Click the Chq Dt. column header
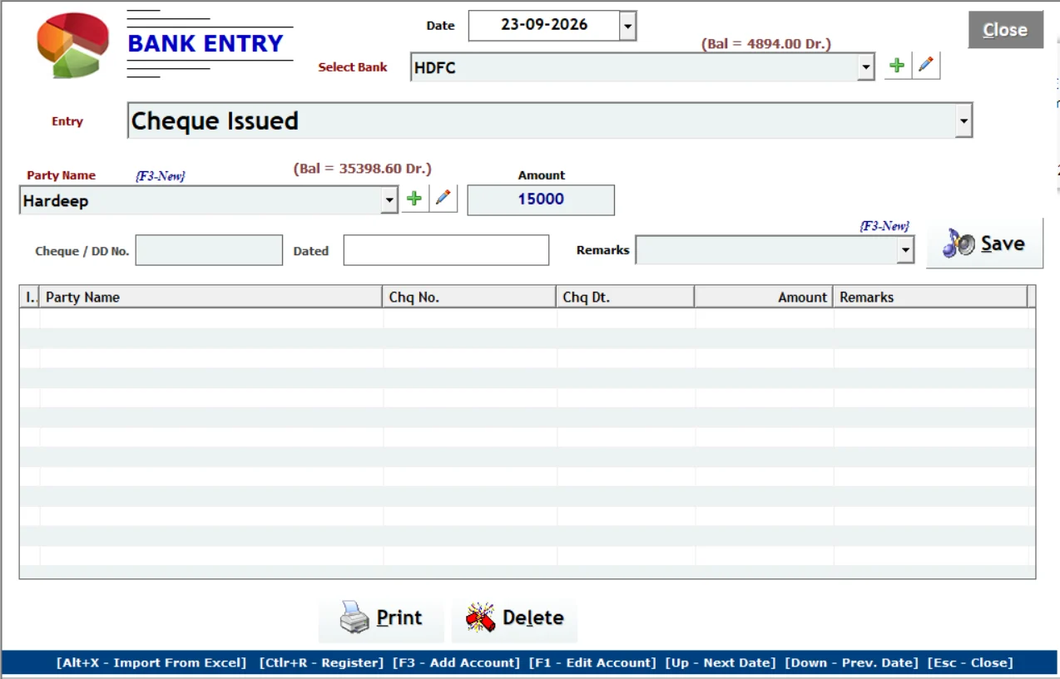The image size is (1060, 679). 625,297
